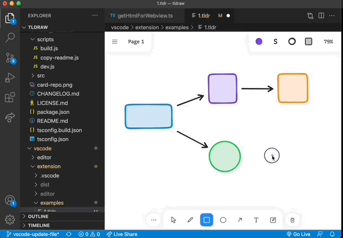Viewport: 343px width, 238px height.
Task: Open the Explorer views and more actions ellipsis
Action: point(95,16)
